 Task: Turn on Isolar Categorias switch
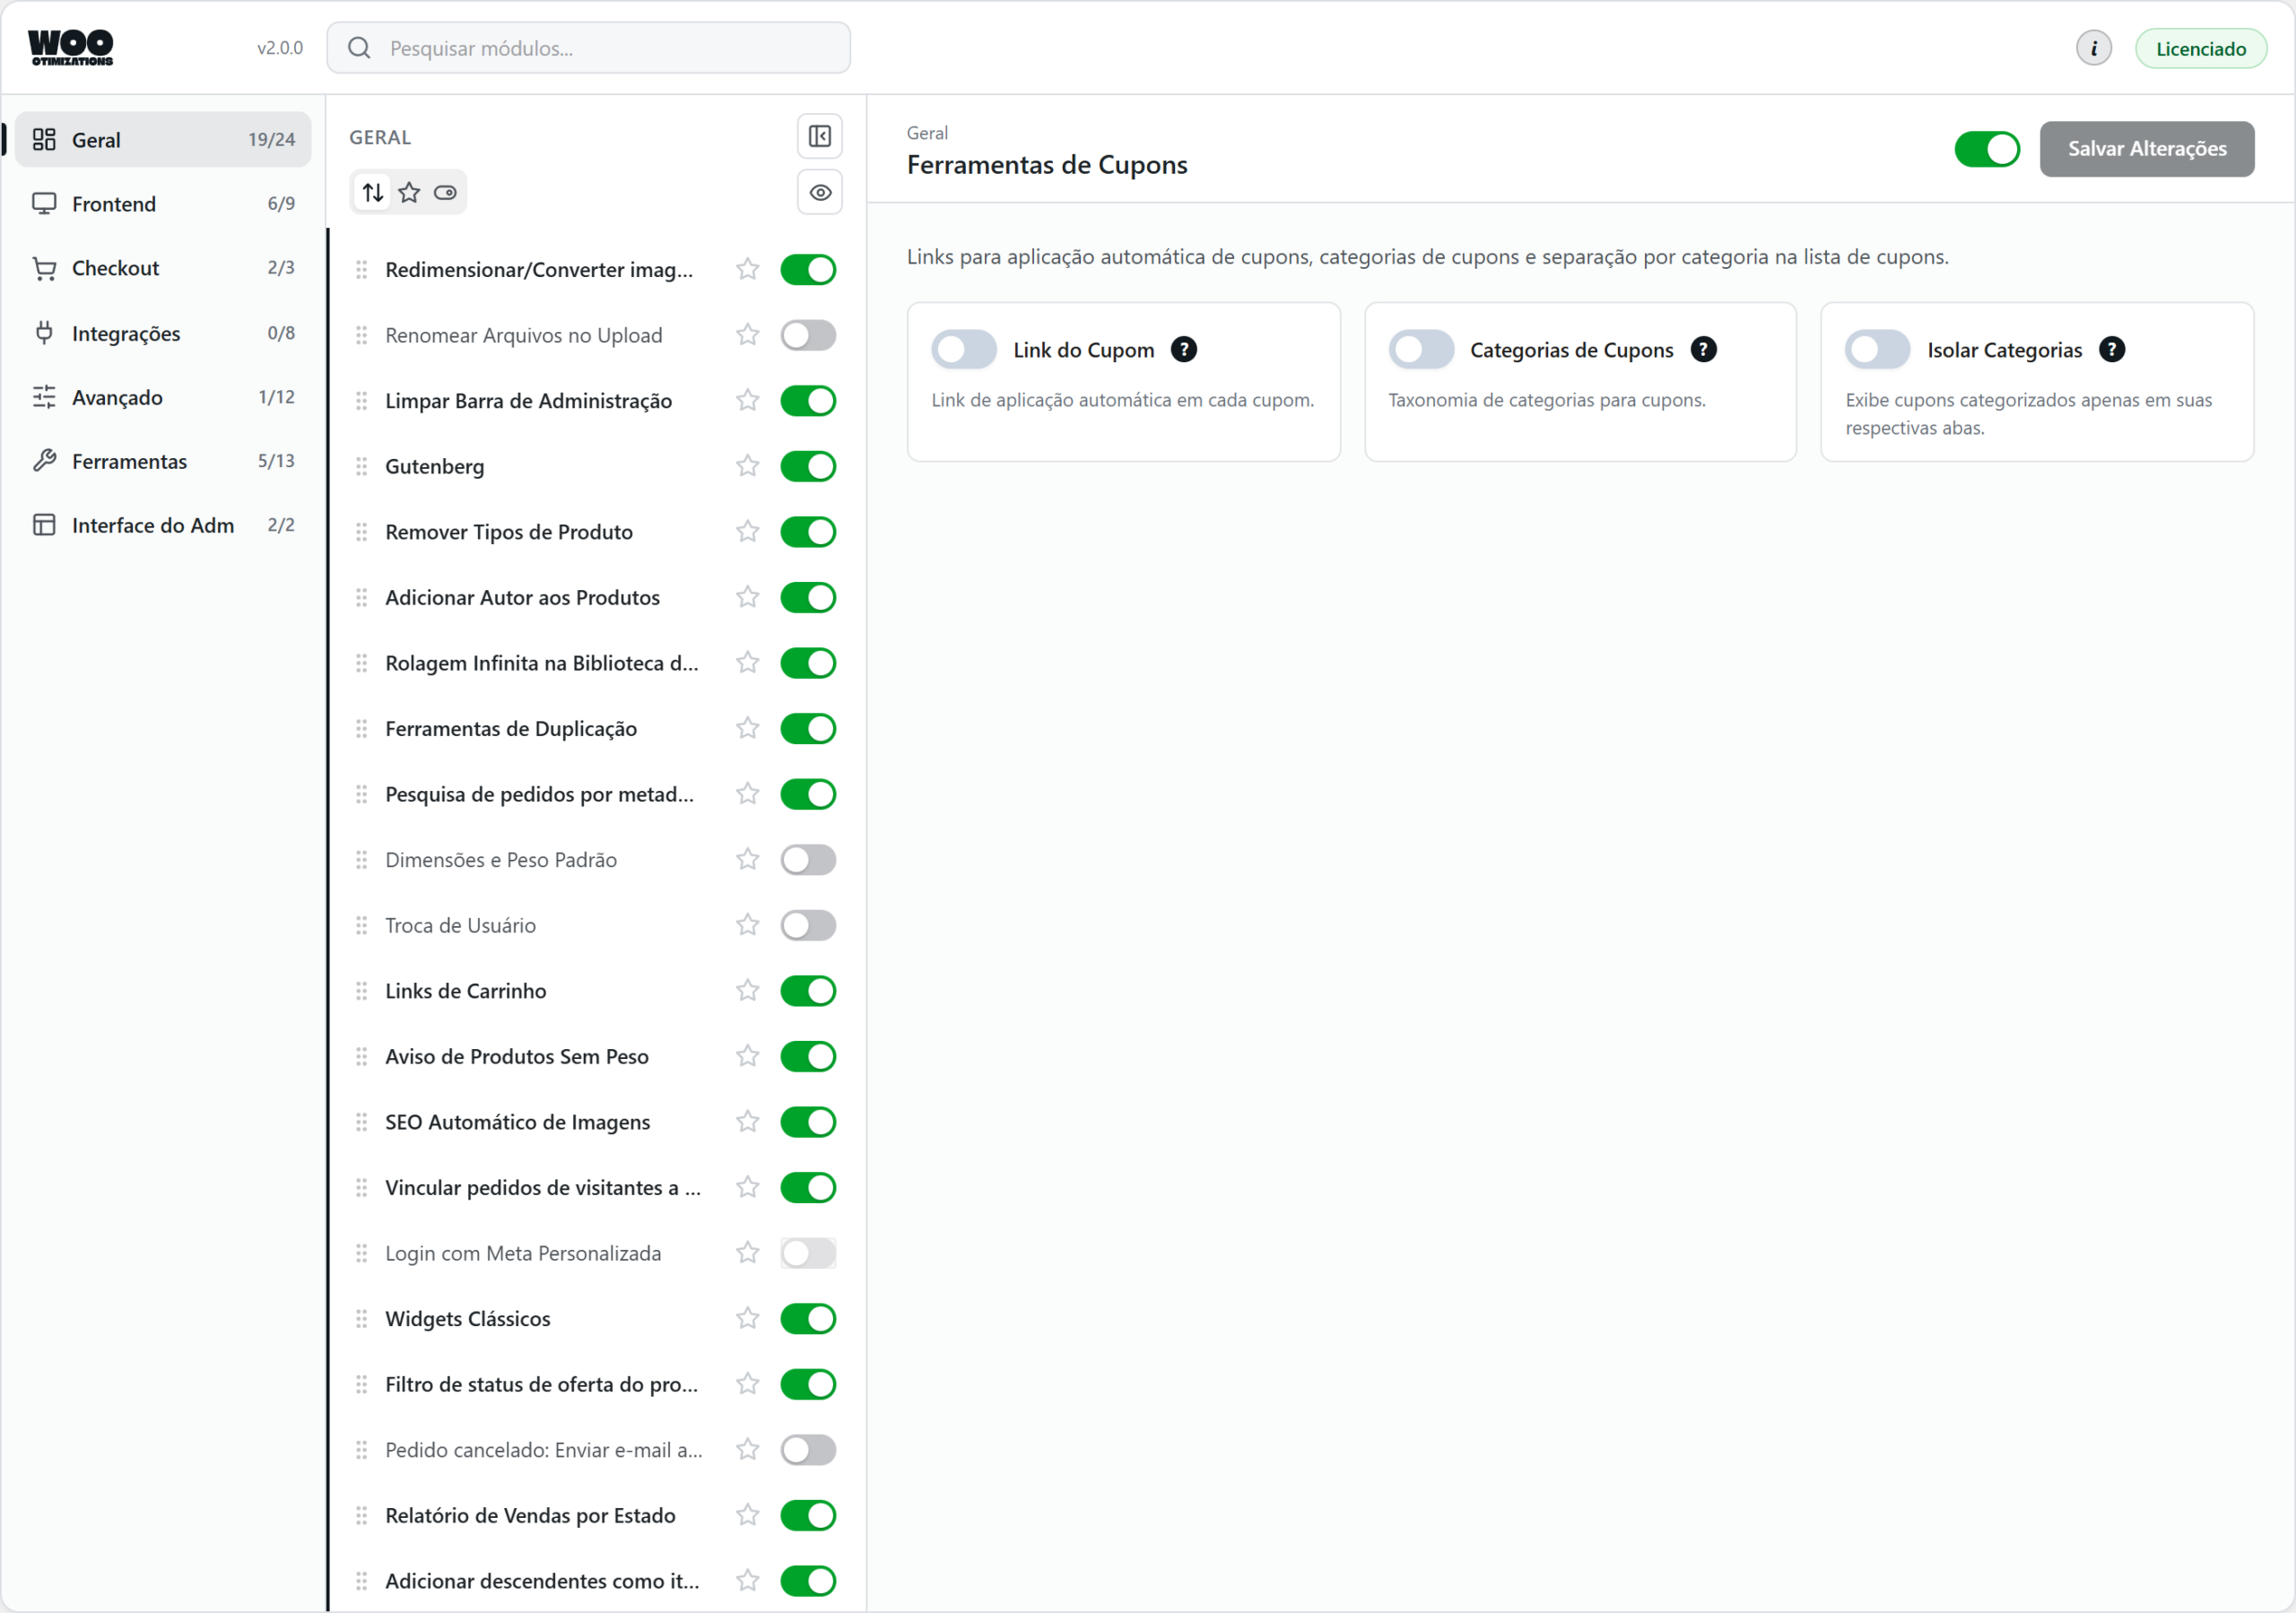pos(1877,350)
